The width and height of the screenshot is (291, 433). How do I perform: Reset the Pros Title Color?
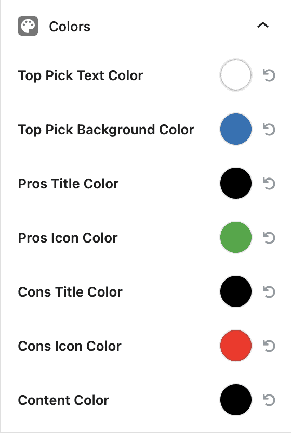coord(269,184)
